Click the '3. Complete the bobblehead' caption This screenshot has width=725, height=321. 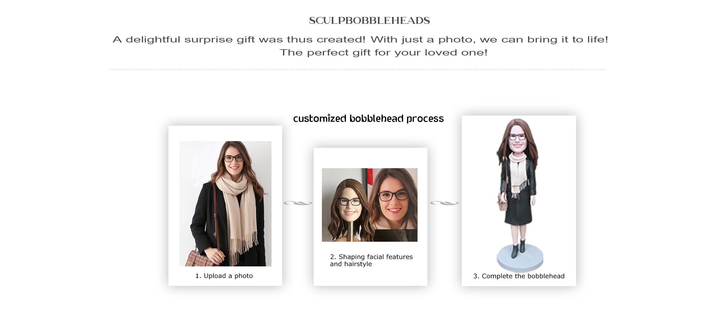[x=519, y=276]
